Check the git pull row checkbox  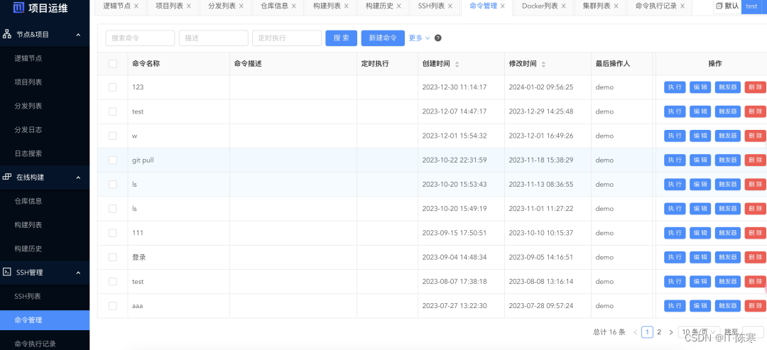coord(112,160)
